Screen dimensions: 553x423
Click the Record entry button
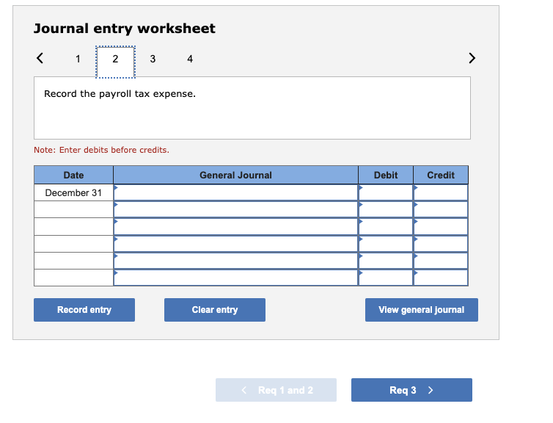pos(84,310)
